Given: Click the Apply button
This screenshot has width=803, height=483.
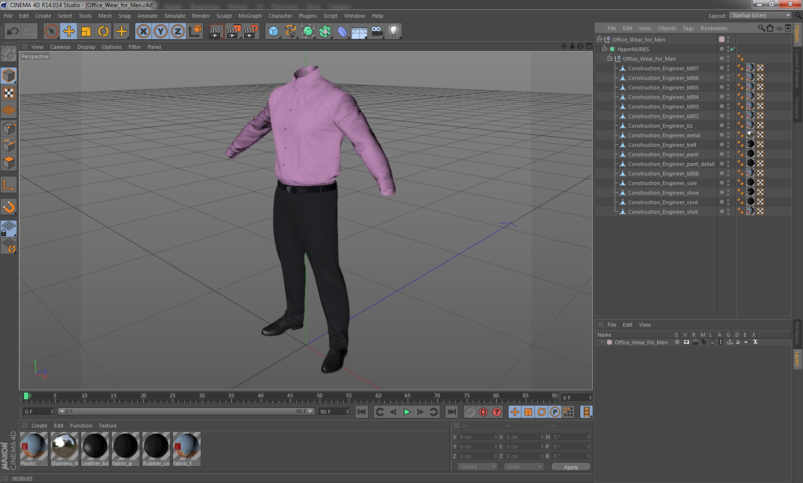Looking at the screenshot, I should tap(571, 467).
